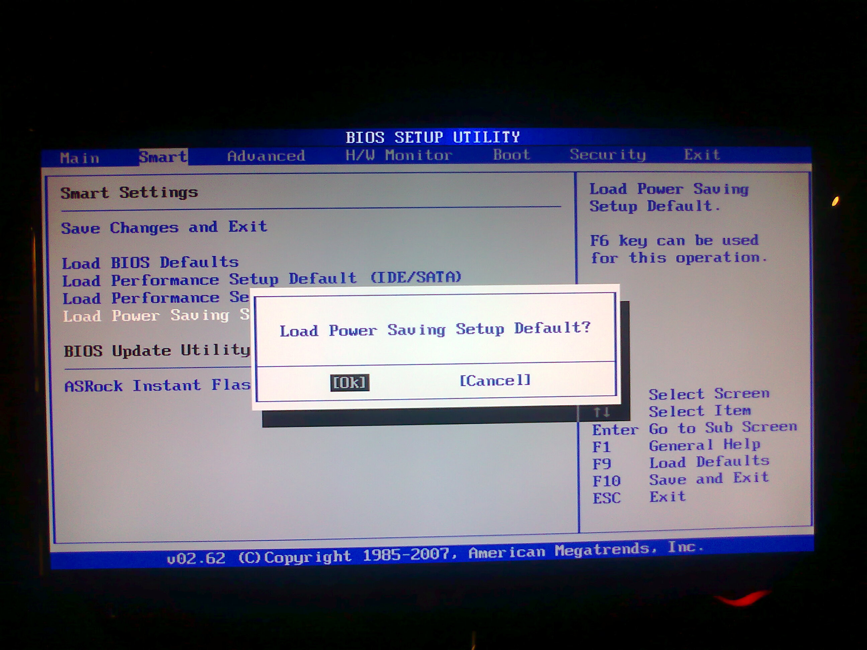The height and width of the screenshot is (650, 867).
Task: Confirm with the [Ok] button
Action: pyautogui.click(x=350, y=383)
